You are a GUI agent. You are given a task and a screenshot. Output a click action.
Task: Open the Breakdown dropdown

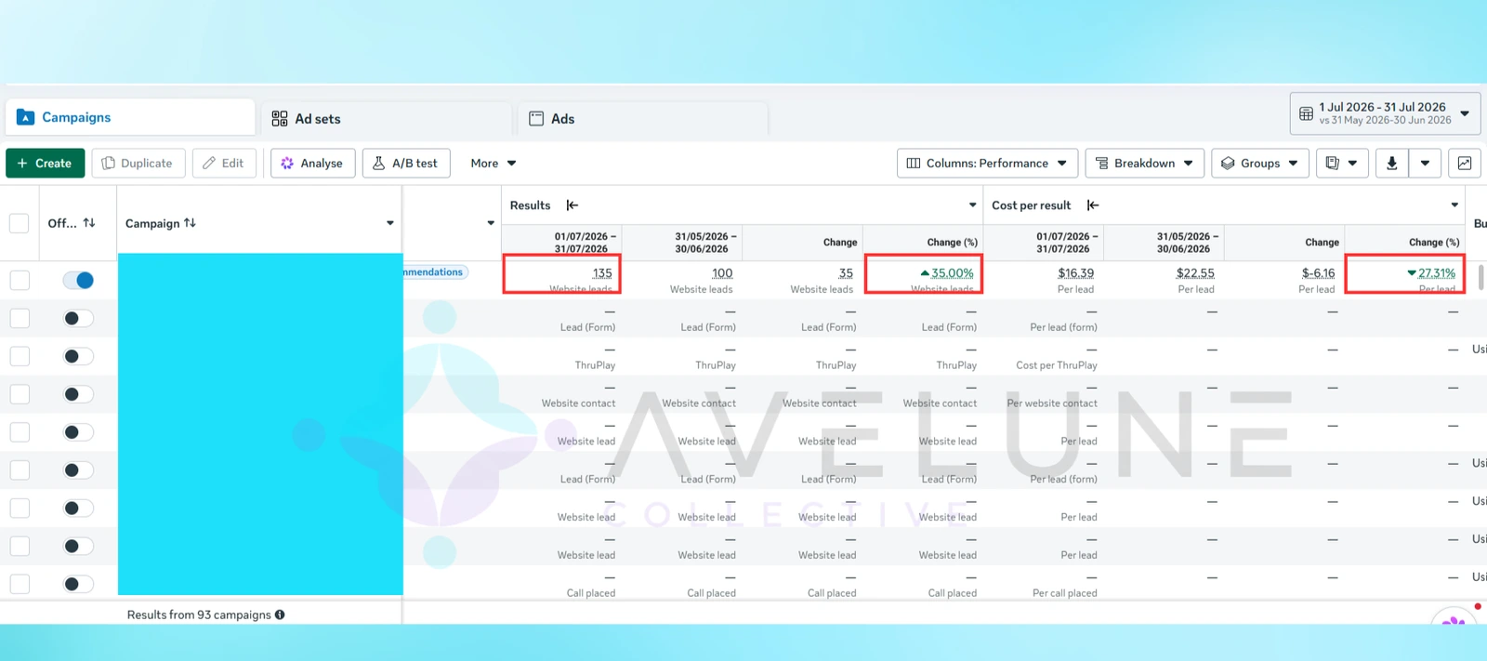tap(1145, 163)
